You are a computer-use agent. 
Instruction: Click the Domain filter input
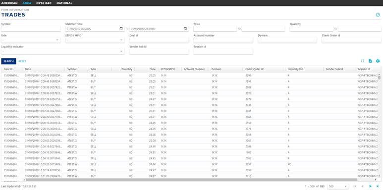pos(287,40)
